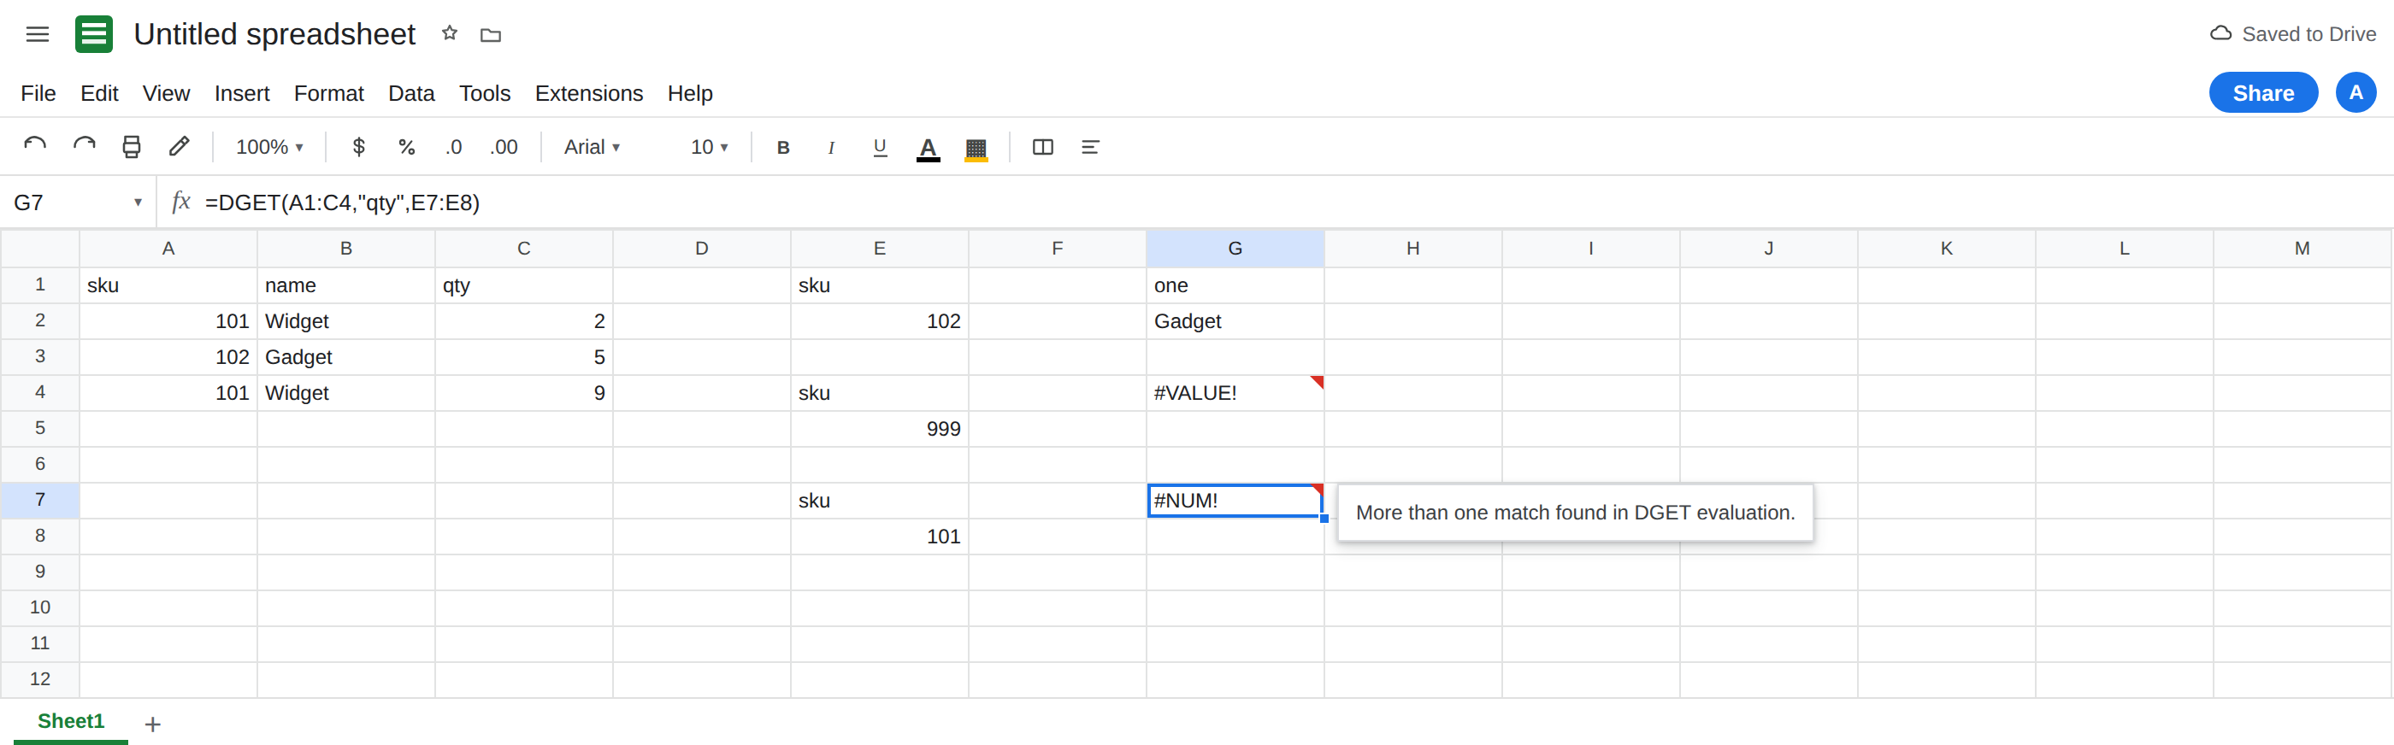
Task: Click cell B3 'Gadget'
Action: [x=345, y=357]
